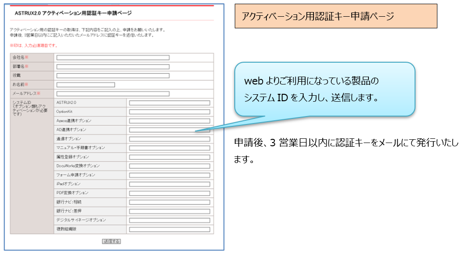This screenshot has height=254, width=463.
Task: Focus the 銀行ナビ:差押 input field
Action: [x=170, y=211]
